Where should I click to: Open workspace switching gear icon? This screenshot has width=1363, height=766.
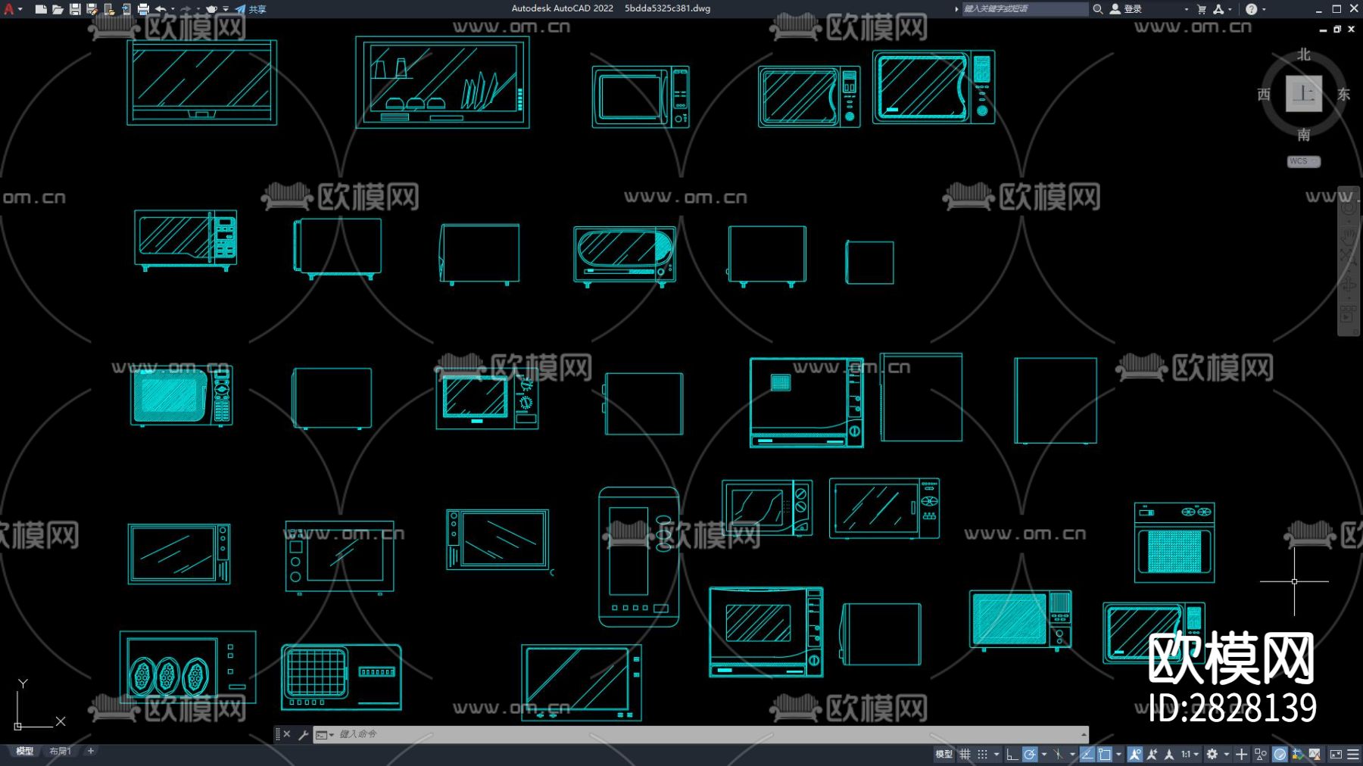pyautogui.click(x=1212, y=755)
